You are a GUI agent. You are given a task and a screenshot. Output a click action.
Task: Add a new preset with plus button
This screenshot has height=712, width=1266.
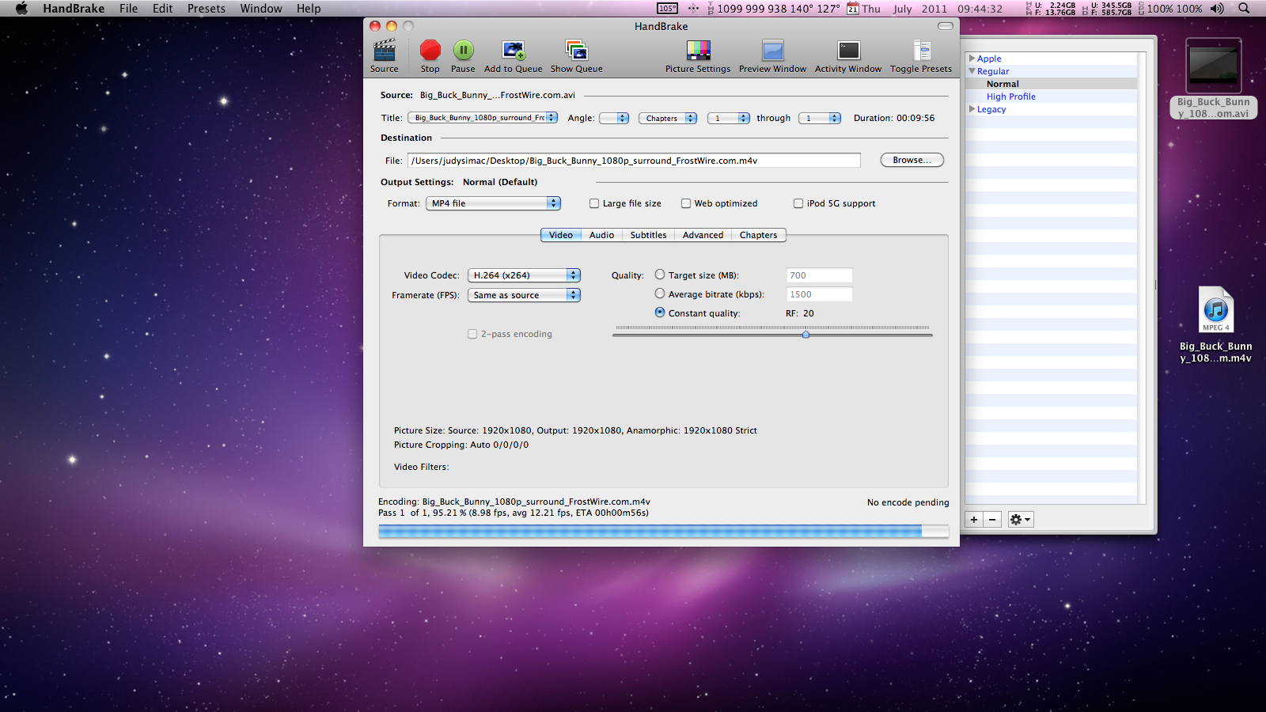click(974, 520)
